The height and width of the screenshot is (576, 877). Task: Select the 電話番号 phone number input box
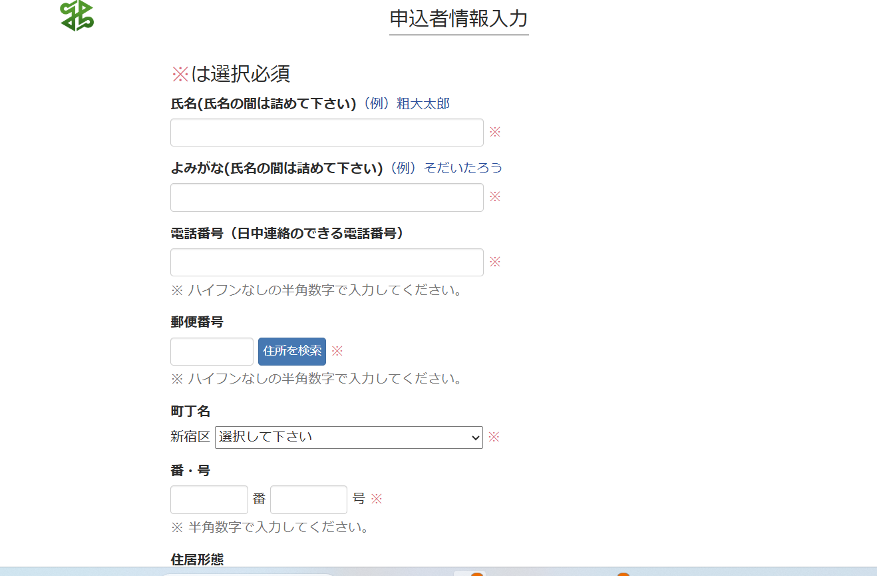(x=326, y=262)
